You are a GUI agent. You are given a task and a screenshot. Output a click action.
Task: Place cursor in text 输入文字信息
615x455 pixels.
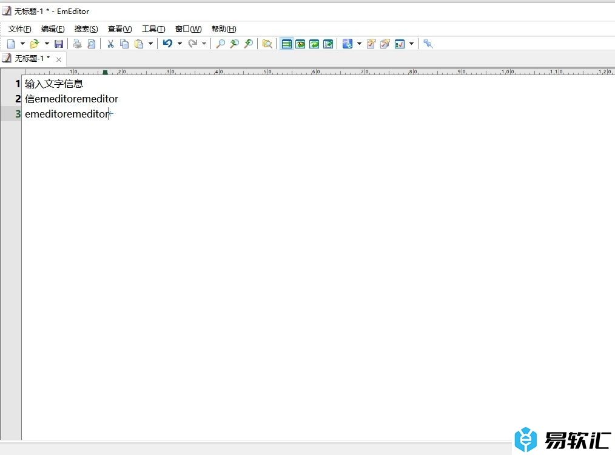click(54, 84)
